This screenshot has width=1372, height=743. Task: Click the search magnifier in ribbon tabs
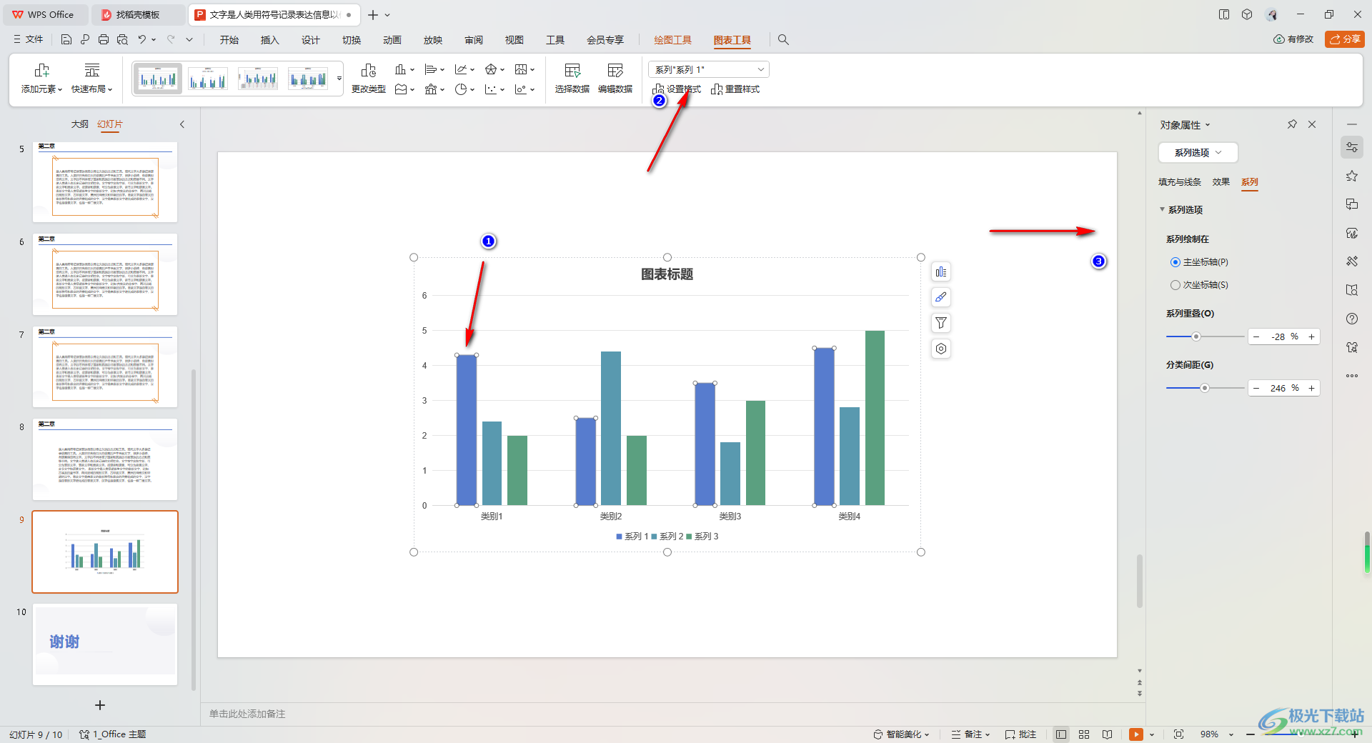(x=783, y=40)
